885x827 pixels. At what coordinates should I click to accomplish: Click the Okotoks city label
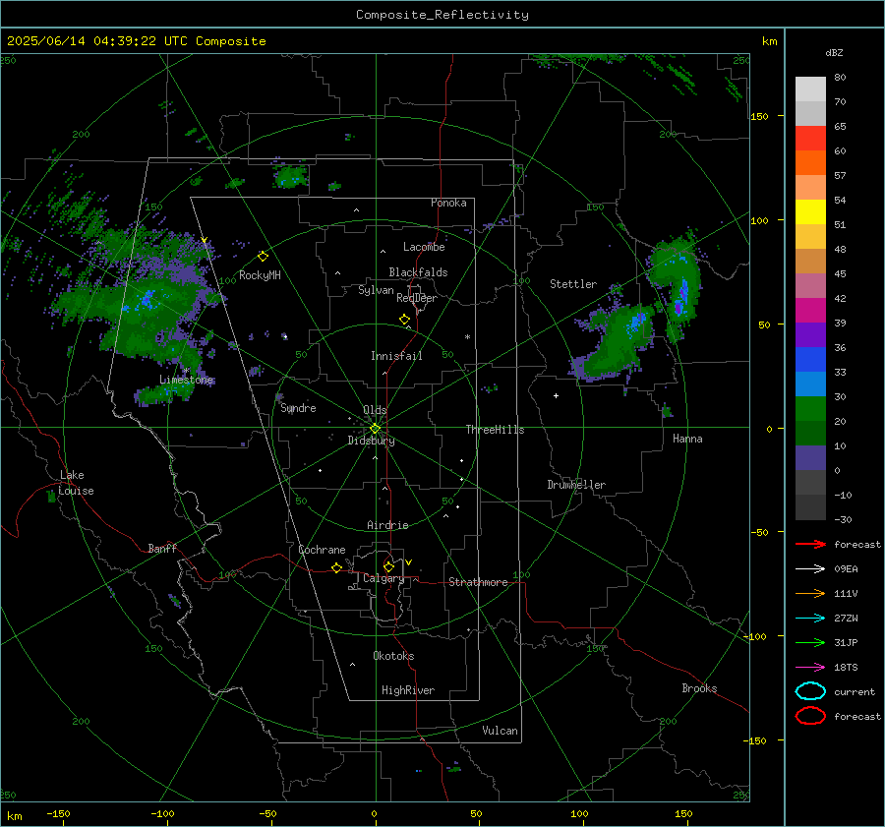coord(393,656)
